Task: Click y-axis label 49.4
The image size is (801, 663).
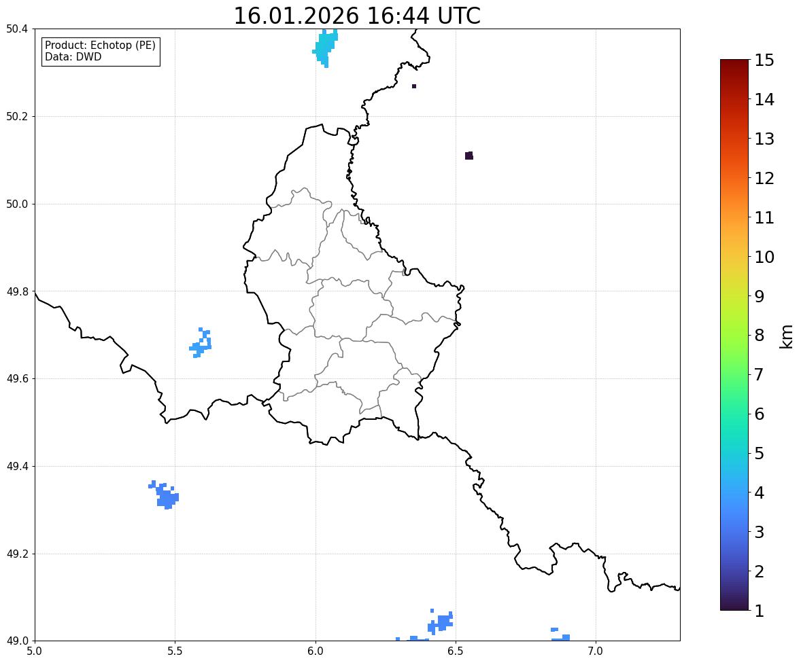Action: pos(17,467)
